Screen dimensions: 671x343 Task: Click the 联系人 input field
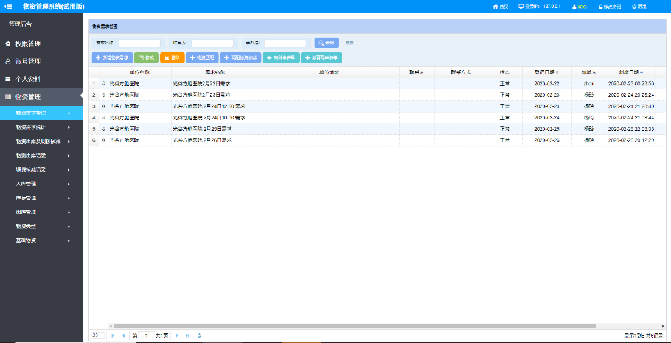pos(212,43)
